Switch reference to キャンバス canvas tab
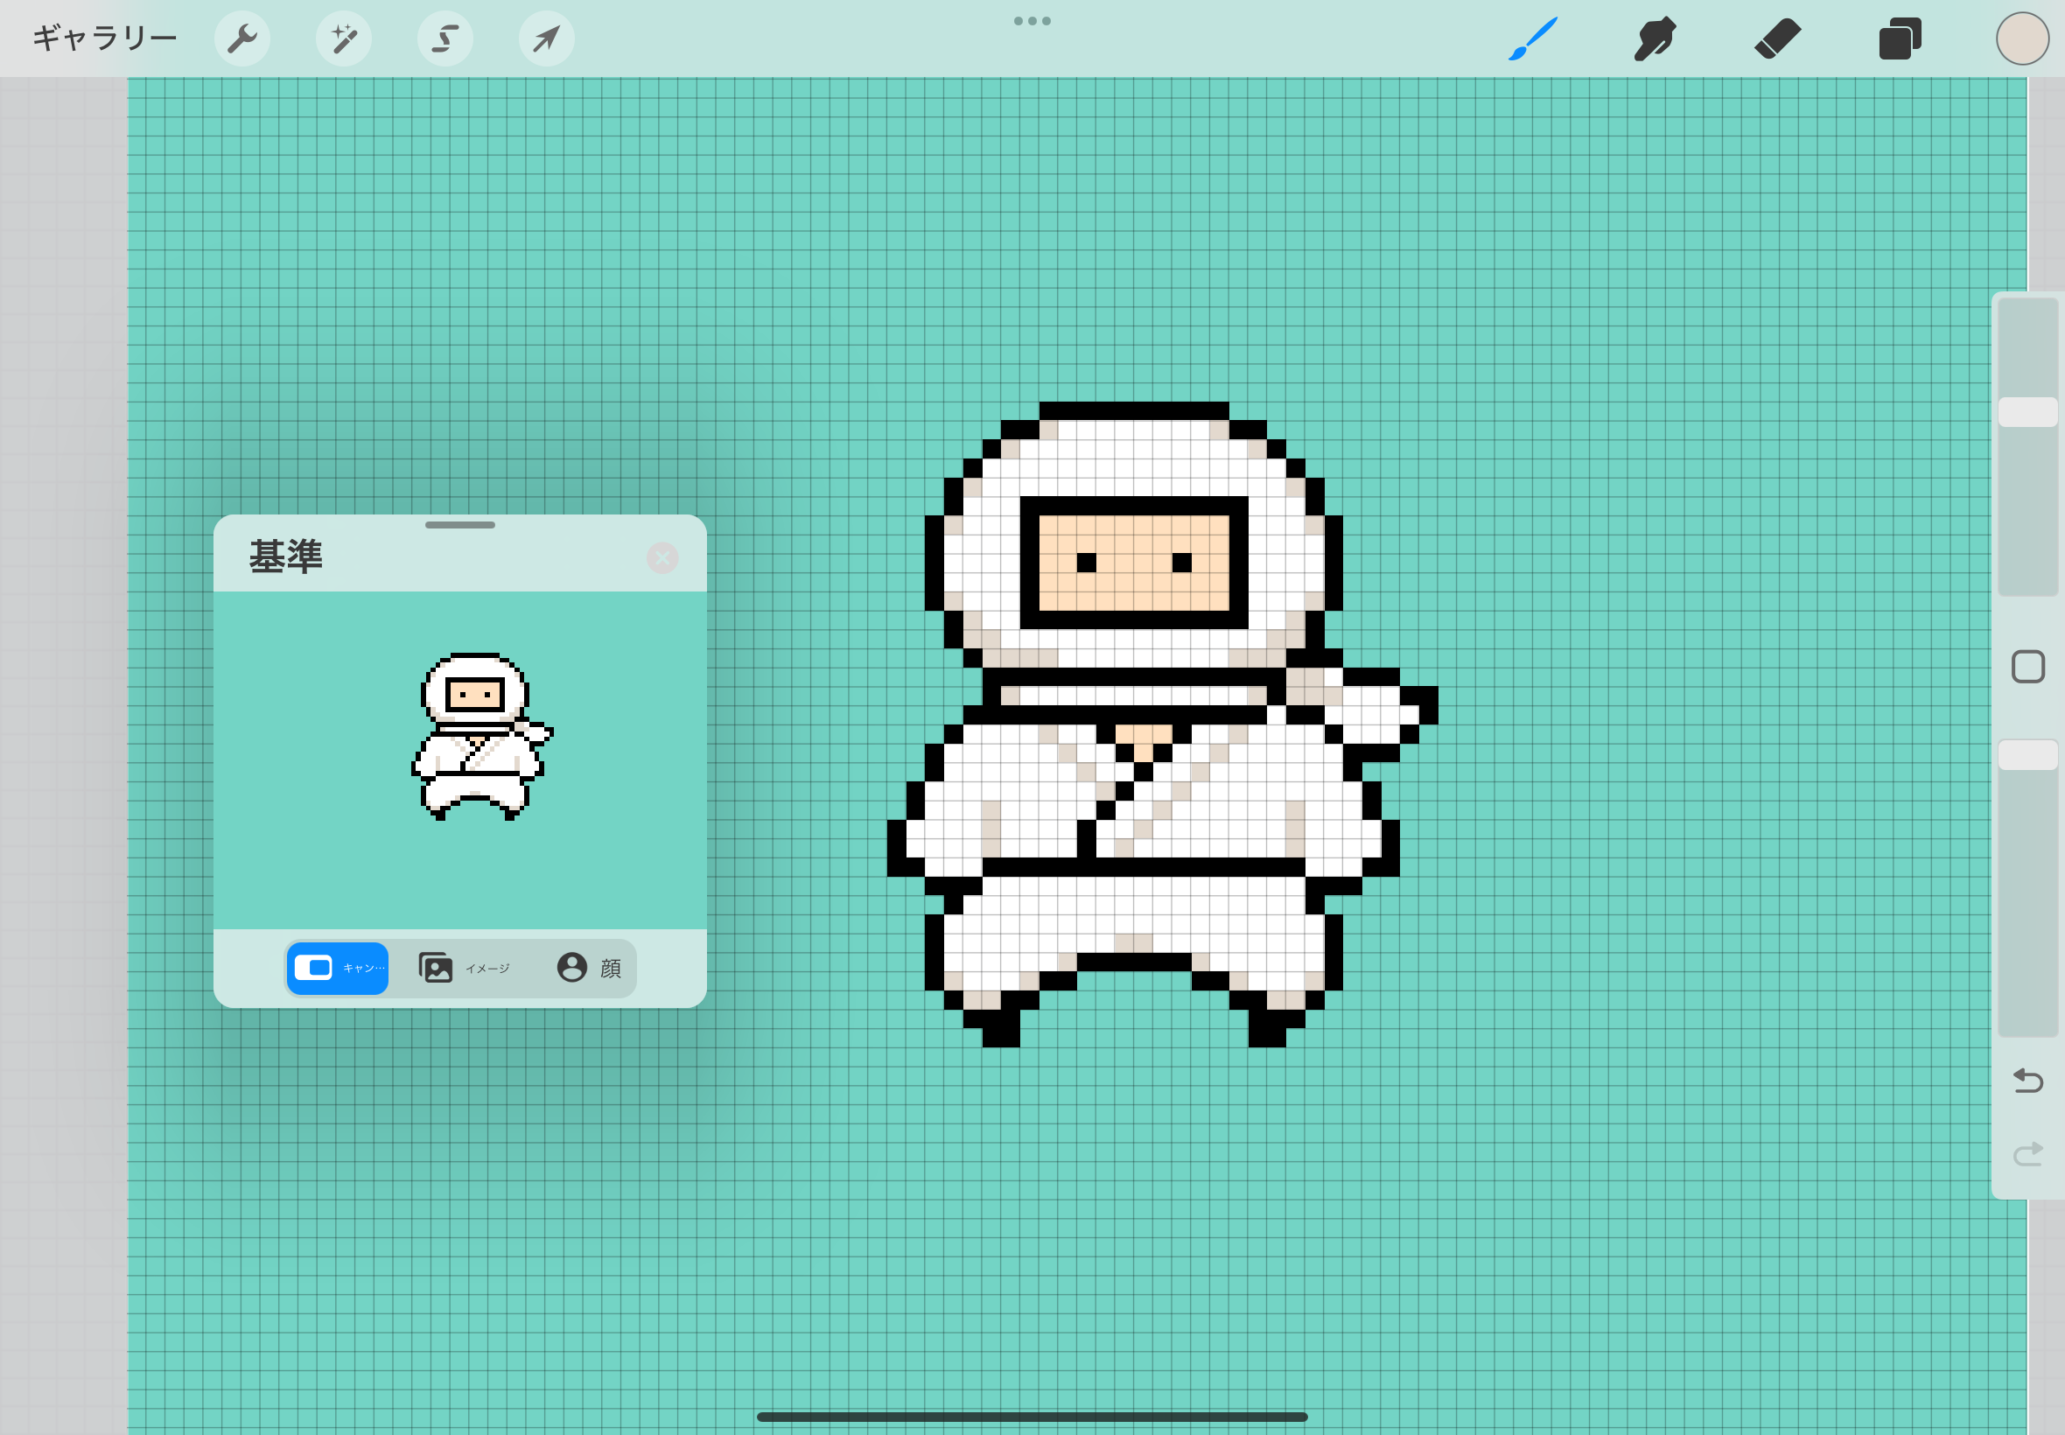 tap(337, 969)
